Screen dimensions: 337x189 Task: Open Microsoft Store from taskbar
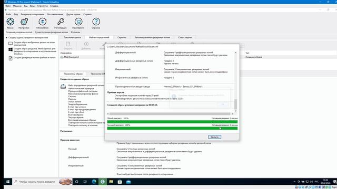click(x=120, y=182)
